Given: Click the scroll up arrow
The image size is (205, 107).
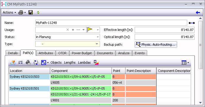Looking at the screenshot, I should point(201,18).
